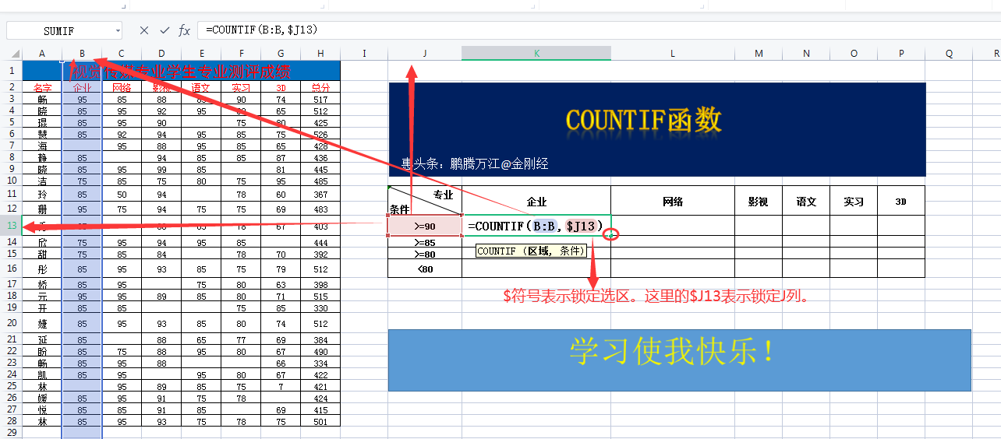This screenshot has width=1001, height=439.
Task: Select column P header
Action: (x=901, y=54)
